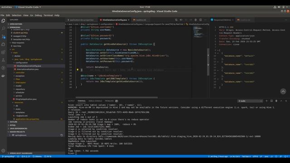This screenshot has width=290, height=163.
Task: Click the notifications bell in the status bar
Action: point(286,157)
